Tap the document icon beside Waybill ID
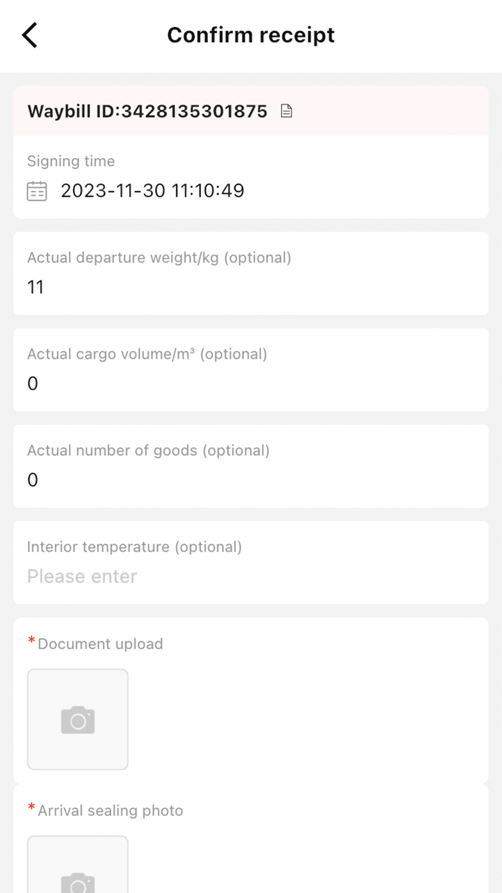The height and width of the screenshot is (893, 502). click(286, 111)
